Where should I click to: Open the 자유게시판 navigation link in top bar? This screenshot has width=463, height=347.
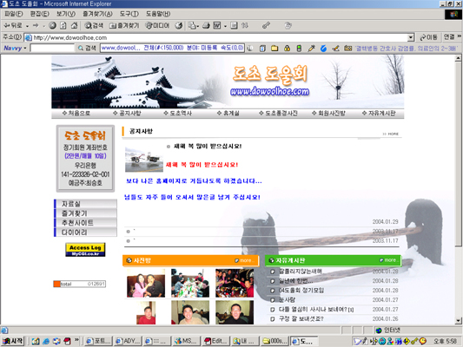click(379, 114)
